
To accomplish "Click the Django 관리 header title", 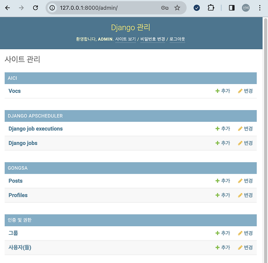I will coord(130,27).
